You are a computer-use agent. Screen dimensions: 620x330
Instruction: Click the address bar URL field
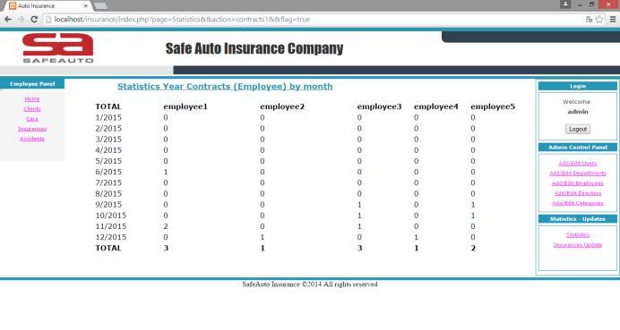[313, 20]
